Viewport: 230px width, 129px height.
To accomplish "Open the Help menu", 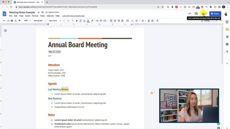I will click(x=57, y=16).
